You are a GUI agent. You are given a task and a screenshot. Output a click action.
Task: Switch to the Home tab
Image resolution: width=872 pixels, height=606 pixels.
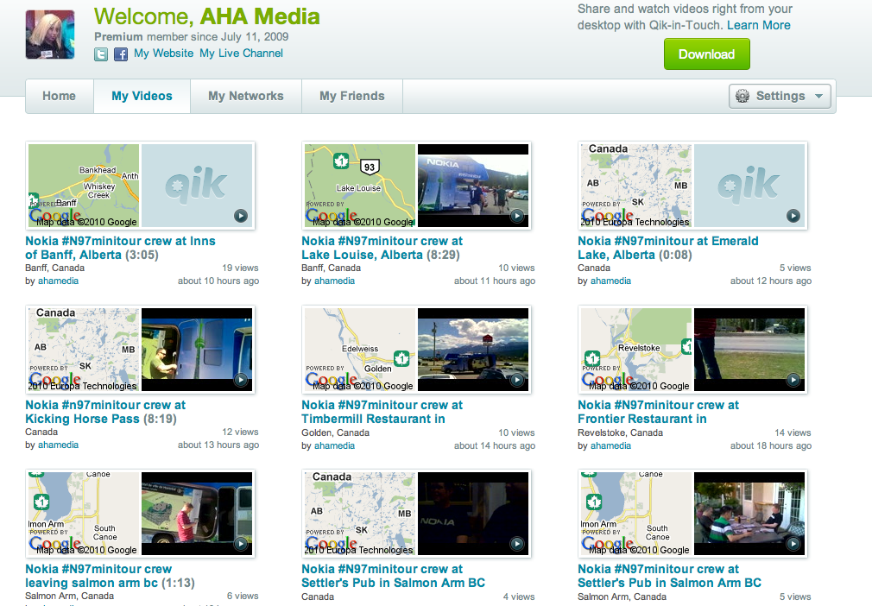[x=60, y=96]
